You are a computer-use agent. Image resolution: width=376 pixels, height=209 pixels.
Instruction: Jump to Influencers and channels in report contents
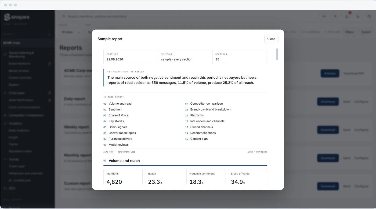pos(207,121)
